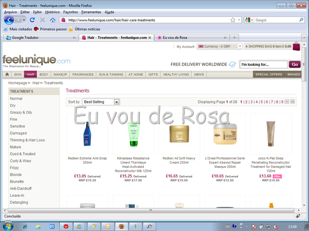Open My Account link
Image resolution: width=309 pixels, height=231 pixels.
tap(185, 47)
